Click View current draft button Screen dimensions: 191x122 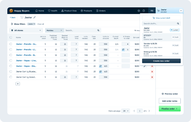(x=161, y=18)
